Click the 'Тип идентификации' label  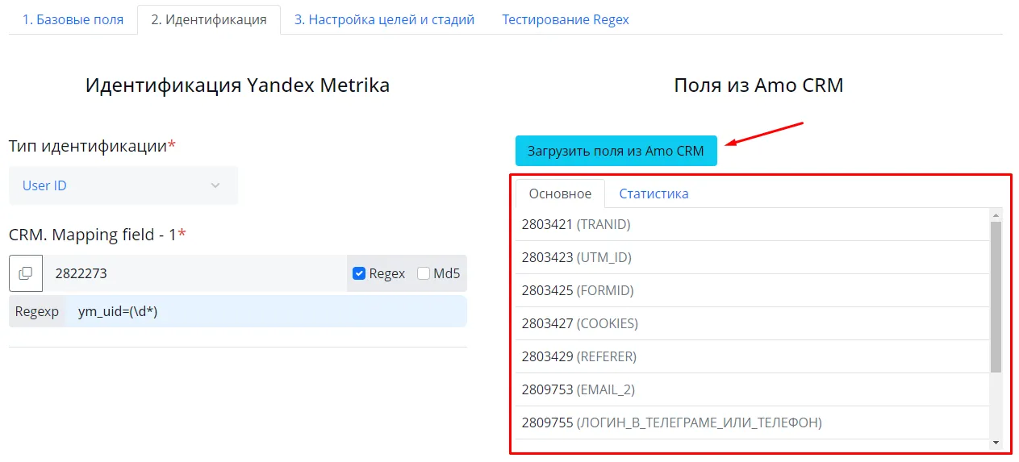pos(92,146)
